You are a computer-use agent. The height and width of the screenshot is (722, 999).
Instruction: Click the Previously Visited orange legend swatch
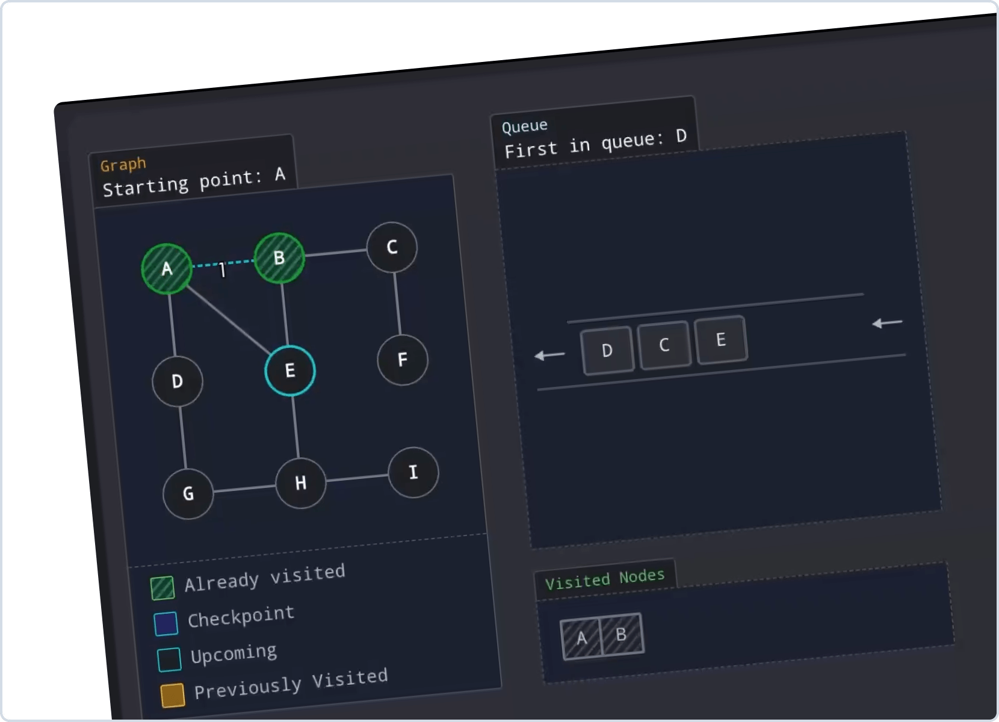(x=173, y=695)
